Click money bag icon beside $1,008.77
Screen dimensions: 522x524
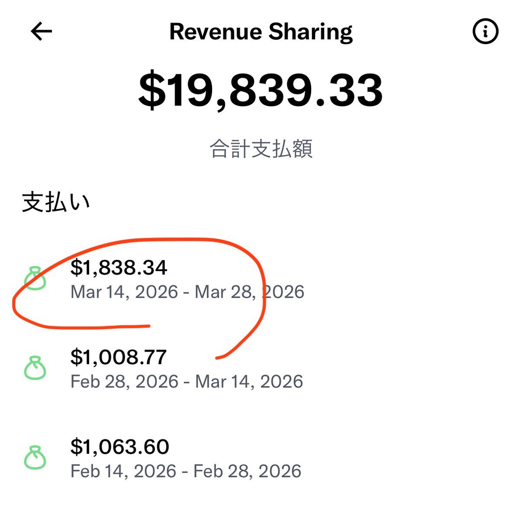pos(35,368)
